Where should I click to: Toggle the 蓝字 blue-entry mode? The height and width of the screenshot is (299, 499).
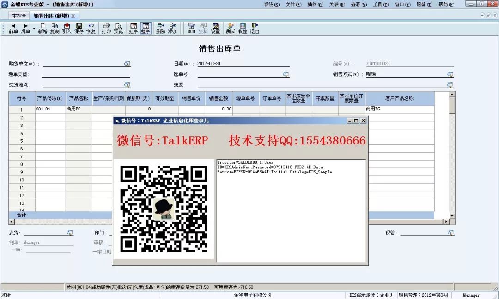(x=146, y=28)
